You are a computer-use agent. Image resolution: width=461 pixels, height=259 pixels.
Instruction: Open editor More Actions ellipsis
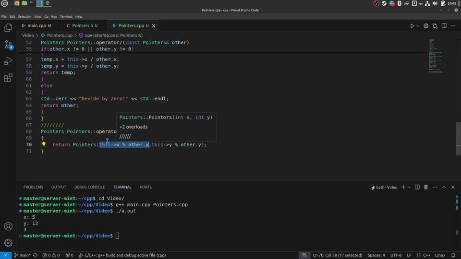pos(453,26)
